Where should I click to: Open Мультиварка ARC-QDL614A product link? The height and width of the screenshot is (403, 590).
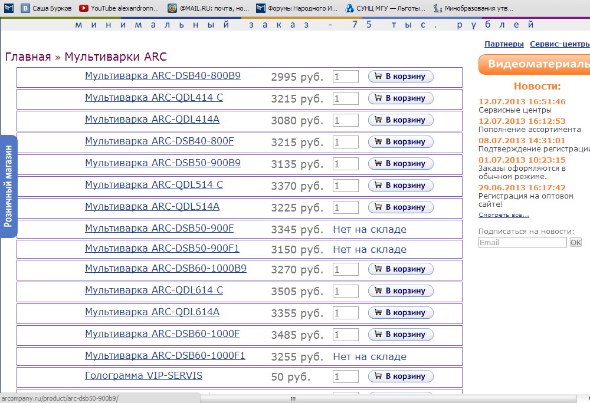click(x=152, y=312)
